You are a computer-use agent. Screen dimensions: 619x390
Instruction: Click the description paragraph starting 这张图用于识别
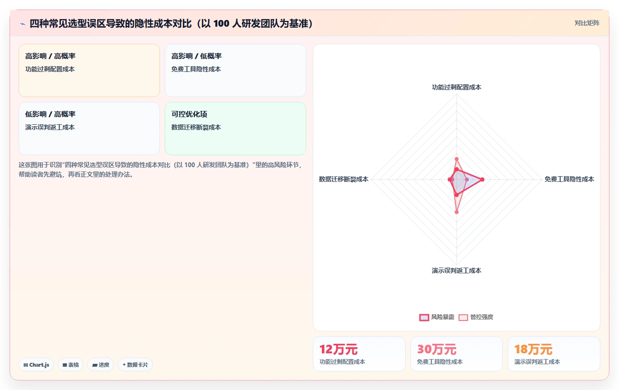160,170
